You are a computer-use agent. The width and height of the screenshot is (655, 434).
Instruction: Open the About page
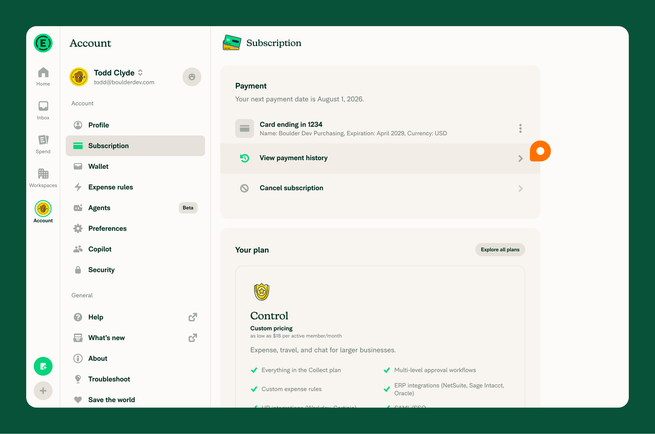click(135, 359)
